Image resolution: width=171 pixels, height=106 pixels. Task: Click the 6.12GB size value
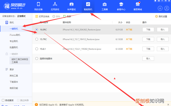click(119, 49)
